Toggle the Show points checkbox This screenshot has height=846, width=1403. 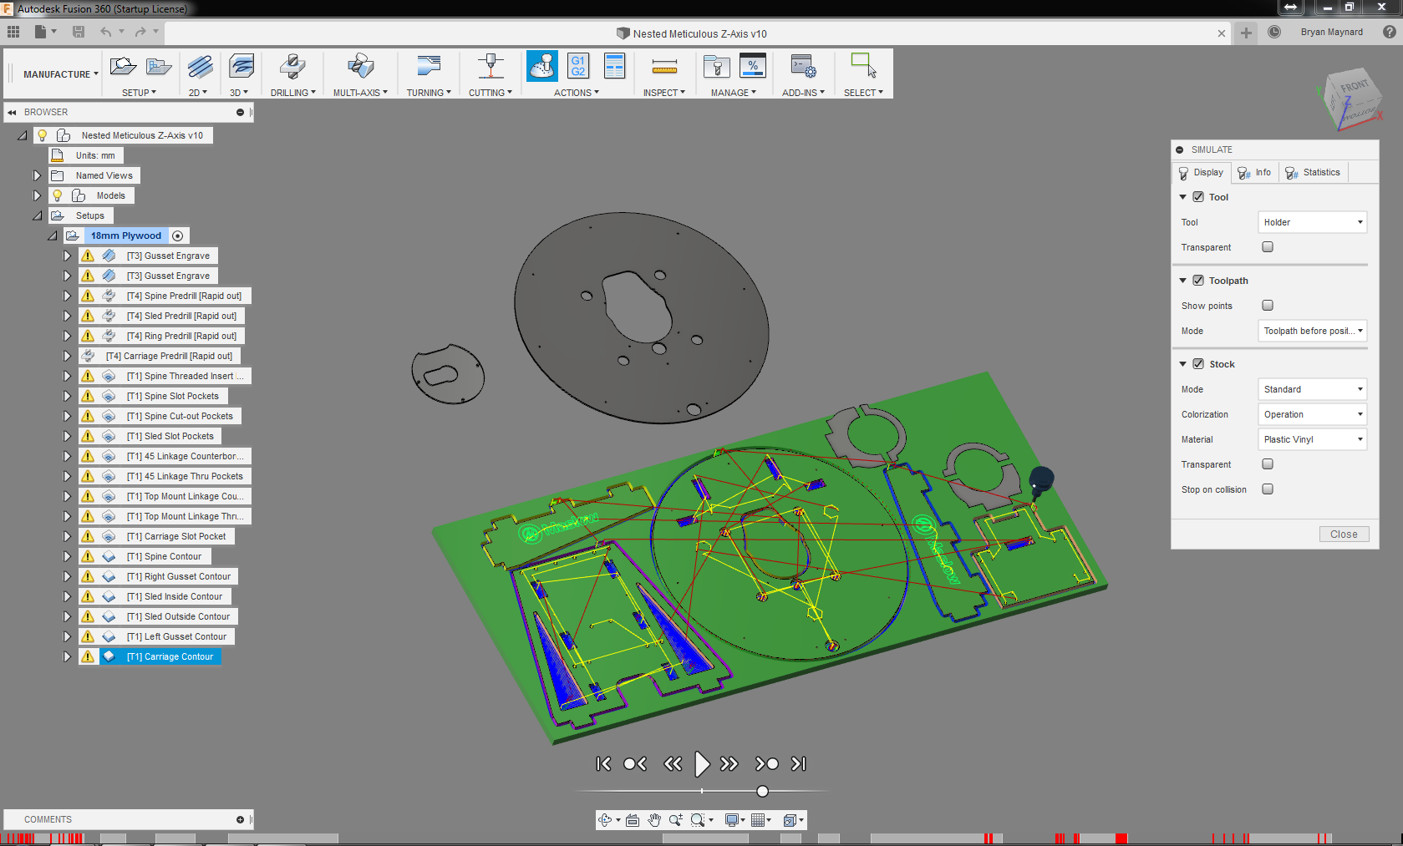[1268, 306]
